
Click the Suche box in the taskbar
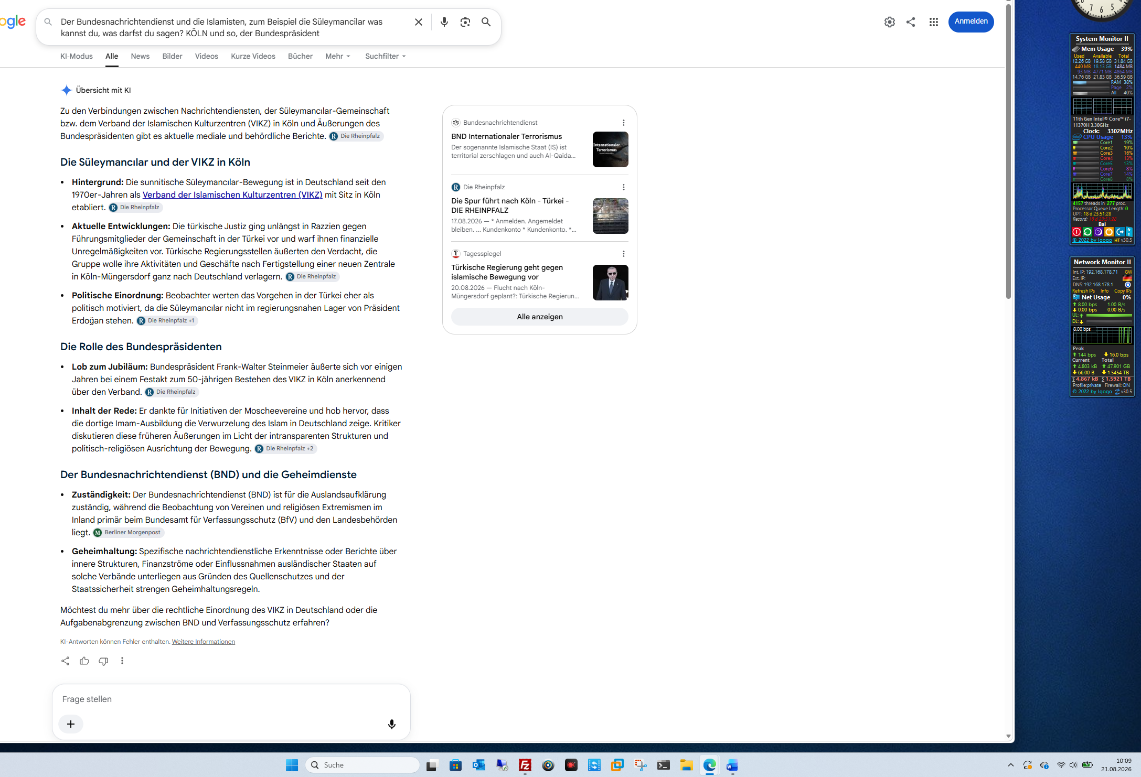click(362, 765)
